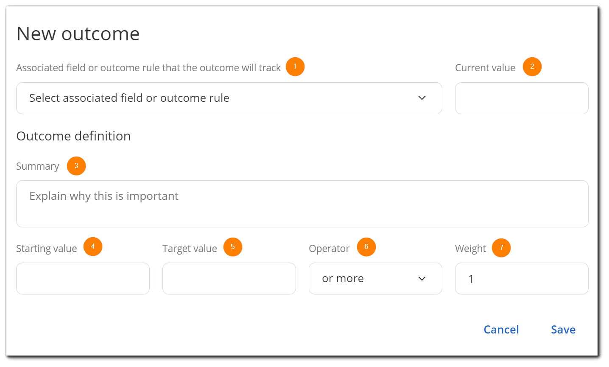Click the 'Explain why this is important' text area

point(302,204)
